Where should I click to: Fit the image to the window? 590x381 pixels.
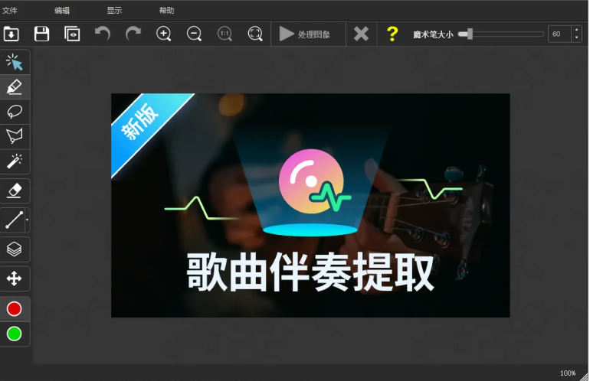click(x=255, y=34)
